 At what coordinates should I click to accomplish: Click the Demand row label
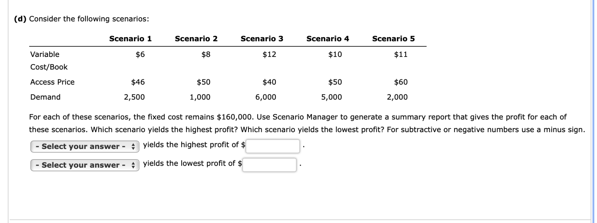[x=45, y=97]
